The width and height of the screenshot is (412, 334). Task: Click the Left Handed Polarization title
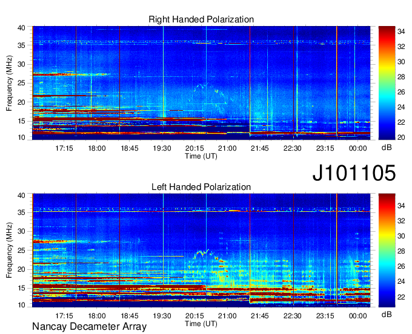click(201, 187)
